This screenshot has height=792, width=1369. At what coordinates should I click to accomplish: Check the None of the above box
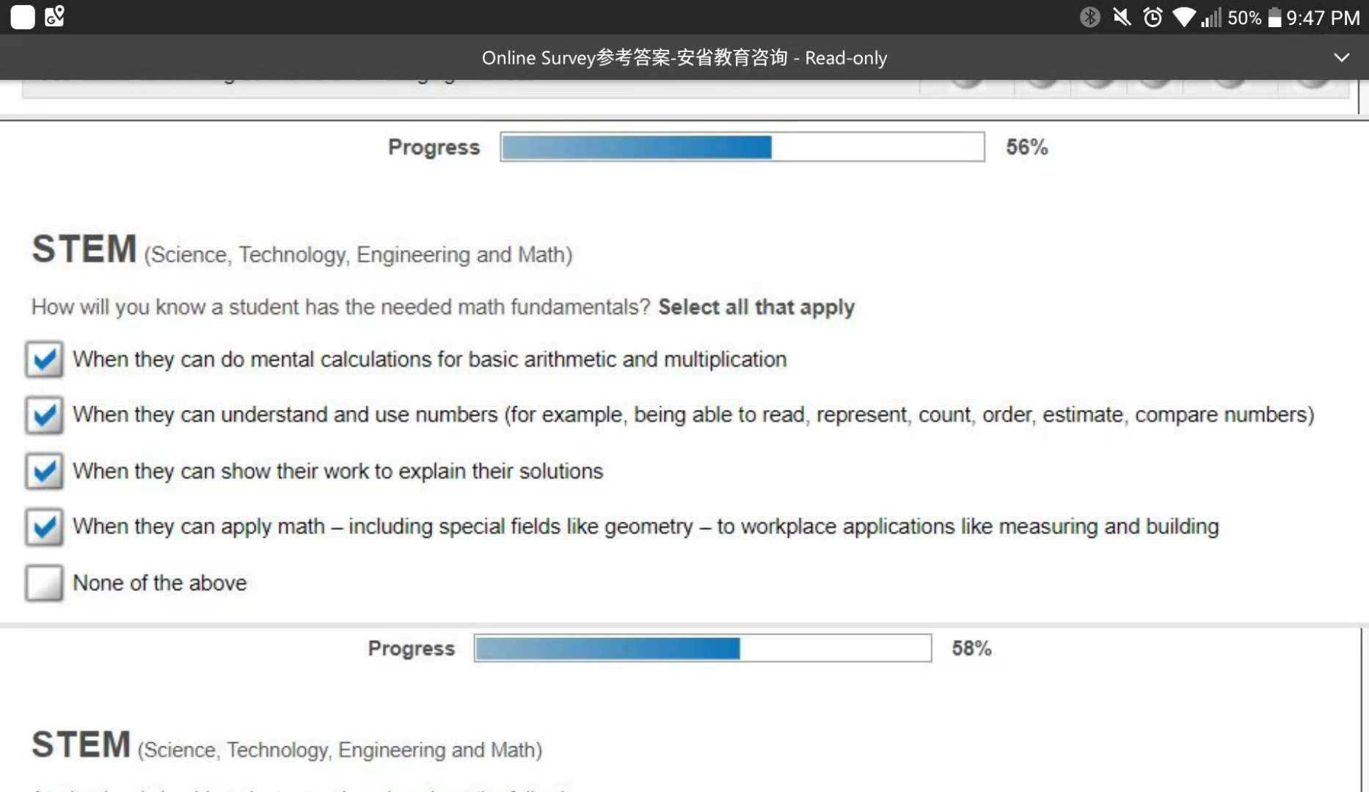coord(44,583)
